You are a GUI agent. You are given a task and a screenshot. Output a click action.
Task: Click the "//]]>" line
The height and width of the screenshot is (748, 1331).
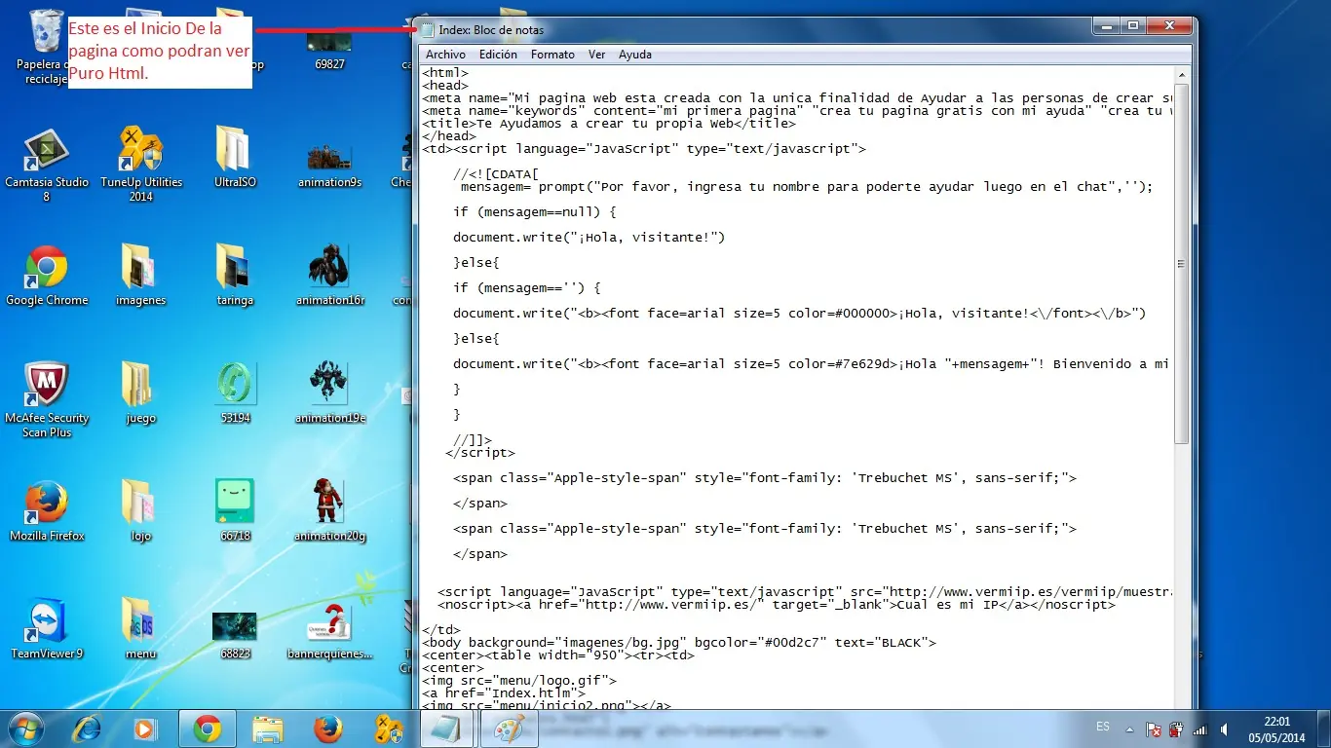tap(473, 440)
